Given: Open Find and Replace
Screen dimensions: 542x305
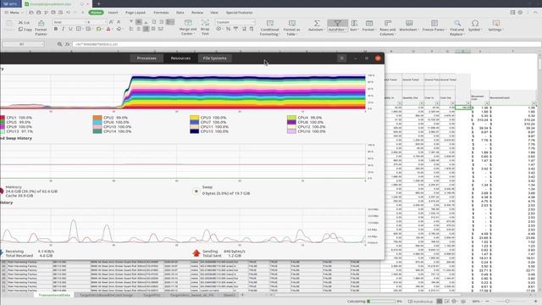Looking at the screenshot, I should pyautogui.click(x=457, y=28).
